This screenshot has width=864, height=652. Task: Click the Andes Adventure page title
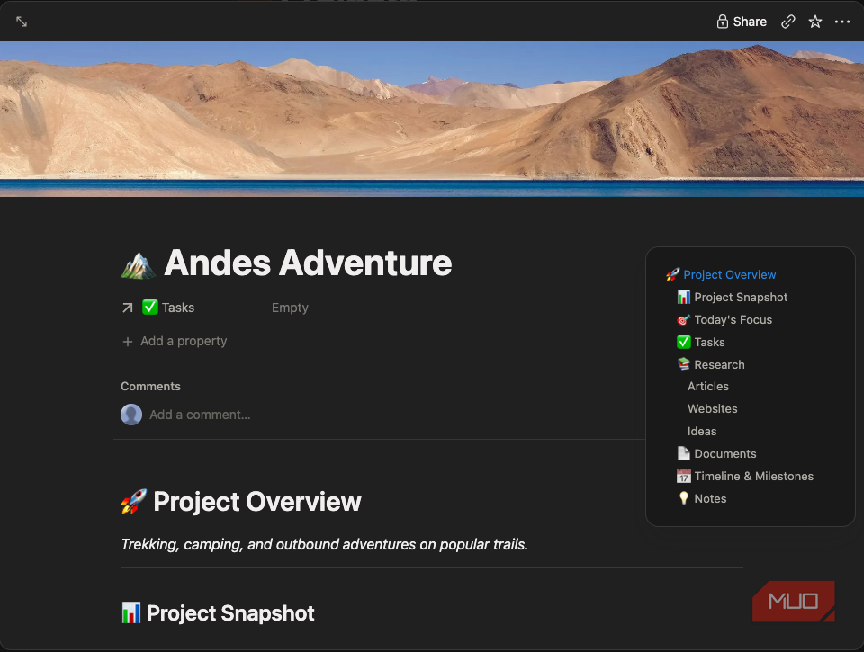point(308,263)
